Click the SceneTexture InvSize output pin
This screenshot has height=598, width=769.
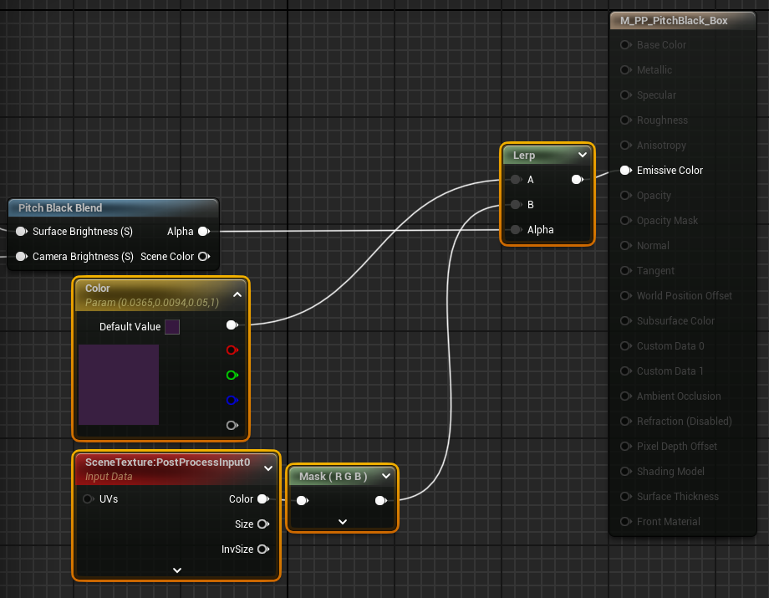[x=263, y=549]
